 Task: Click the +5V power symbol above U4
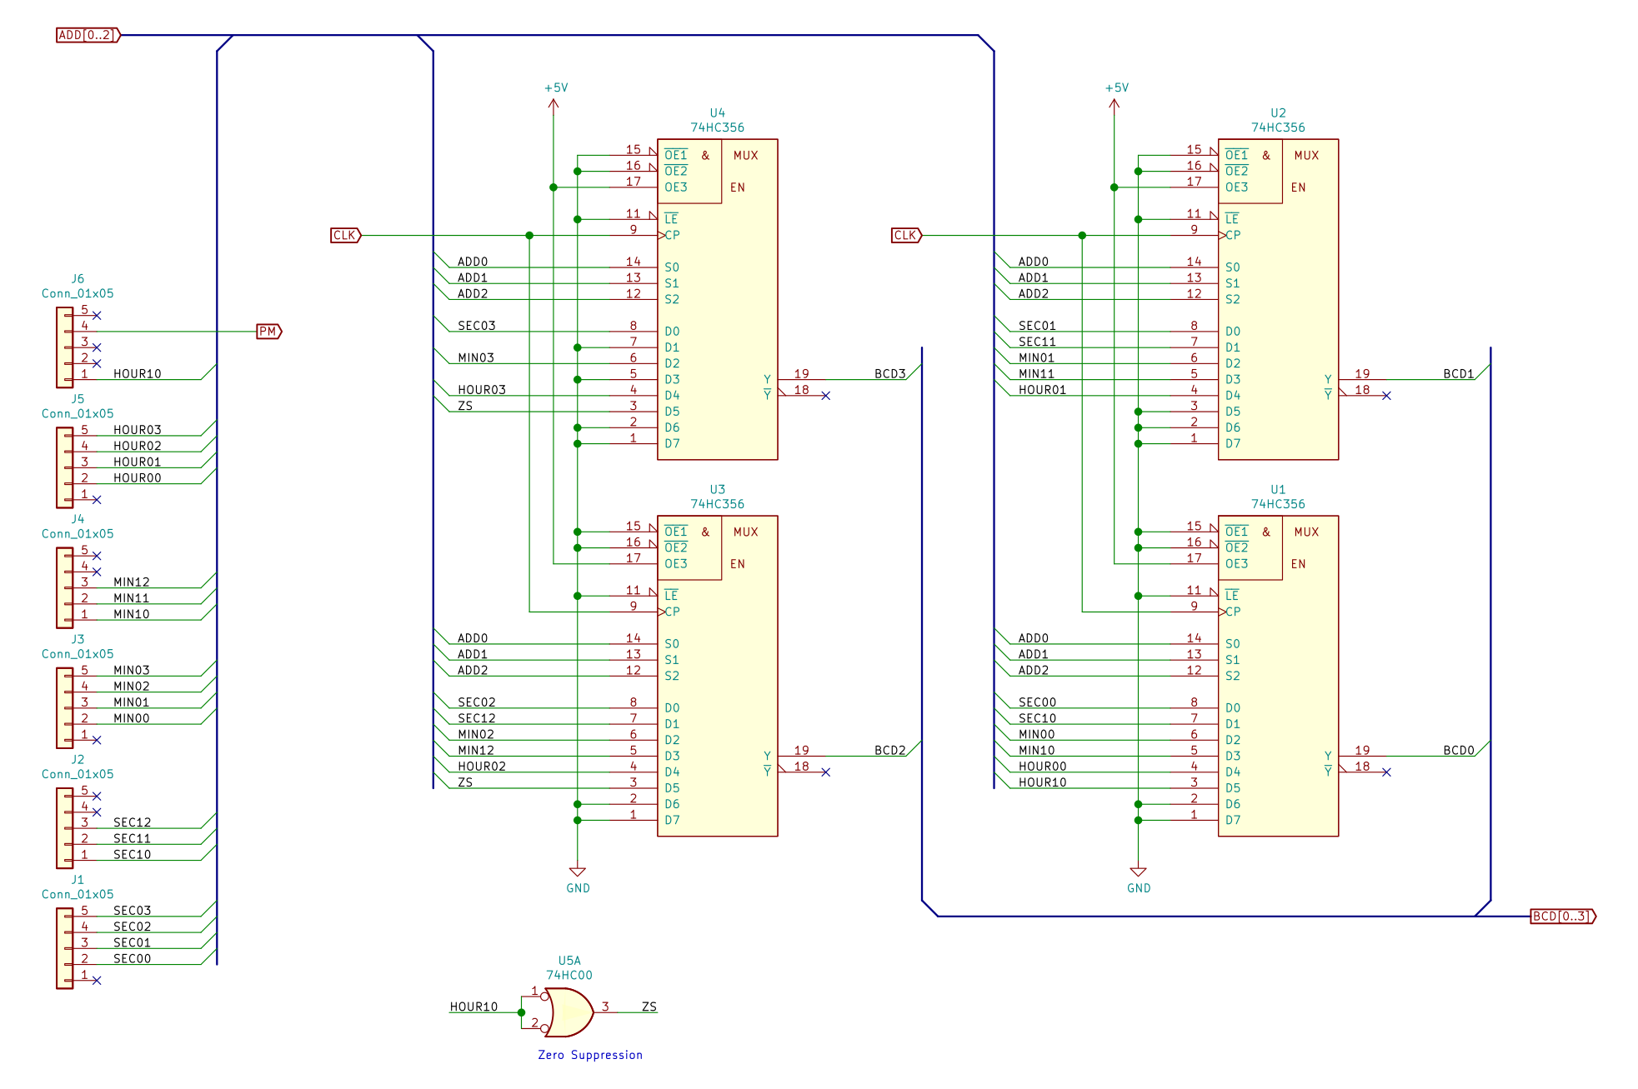(x=554, y=102)
